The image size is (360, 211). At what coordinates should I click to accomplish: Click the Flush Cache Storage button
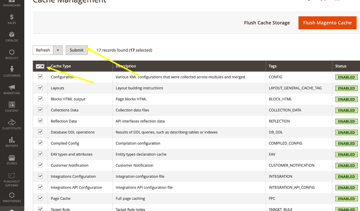(x=266, y=23)
